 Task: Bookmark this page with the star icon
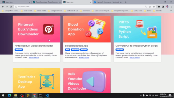coord(154,7)
